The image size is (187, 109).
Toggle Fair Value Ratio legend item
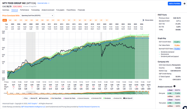click(56, 98)
